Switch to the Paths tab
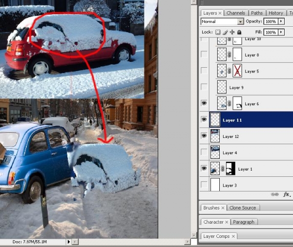 pos(257,13)
